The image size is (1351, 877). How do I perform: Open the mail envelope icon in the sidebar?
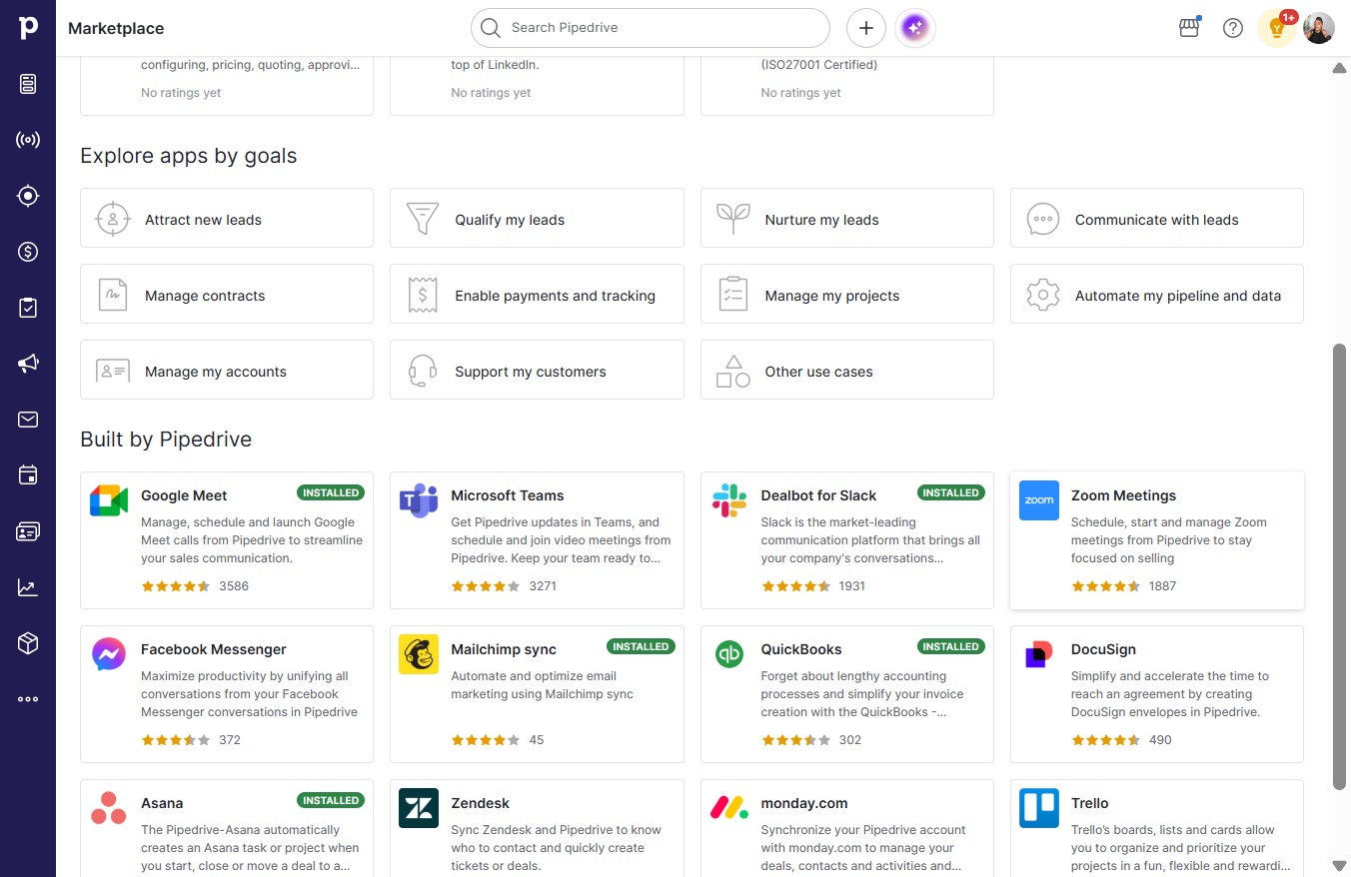click(28, 420)
